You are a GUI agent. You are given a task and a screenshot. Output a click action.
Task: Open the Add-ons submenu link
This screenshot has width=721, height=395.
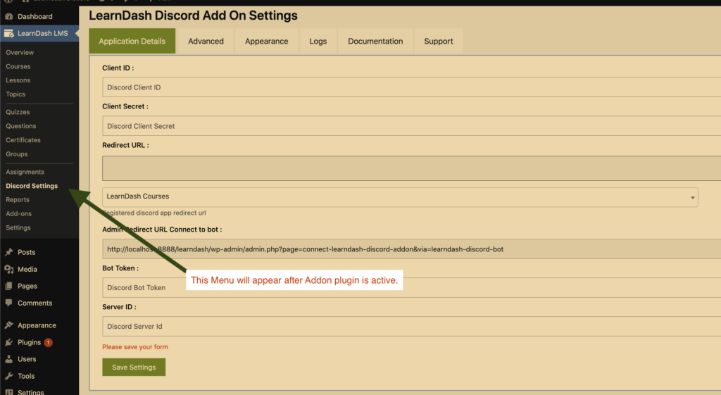click(x=18, y=213)
